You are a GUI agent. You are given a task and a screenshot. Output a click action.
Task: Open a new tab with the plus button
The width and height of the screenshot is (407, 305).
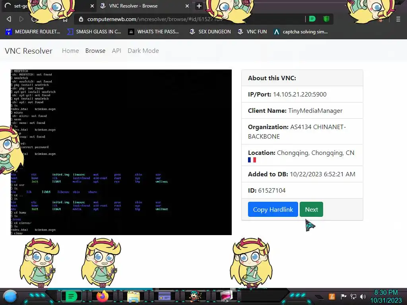(199, 6)
